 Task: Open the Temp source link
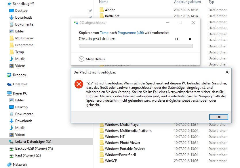coord(104,33)
